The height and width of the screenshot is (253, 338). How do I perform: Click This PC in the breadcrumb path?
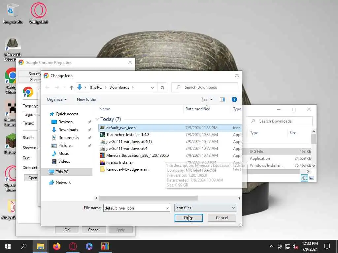95,87
